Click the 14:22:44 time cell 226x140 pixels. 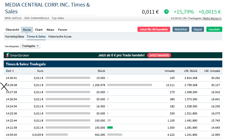coord(11,121)
